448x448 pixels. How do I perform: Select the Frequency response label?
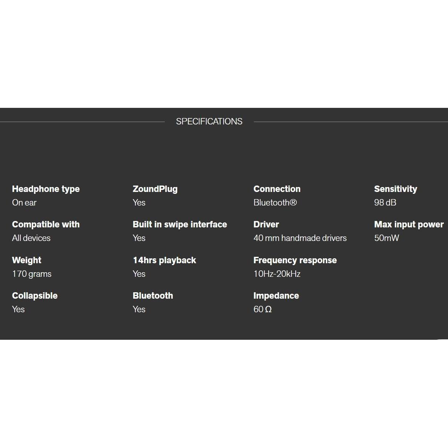pos(295,260)
